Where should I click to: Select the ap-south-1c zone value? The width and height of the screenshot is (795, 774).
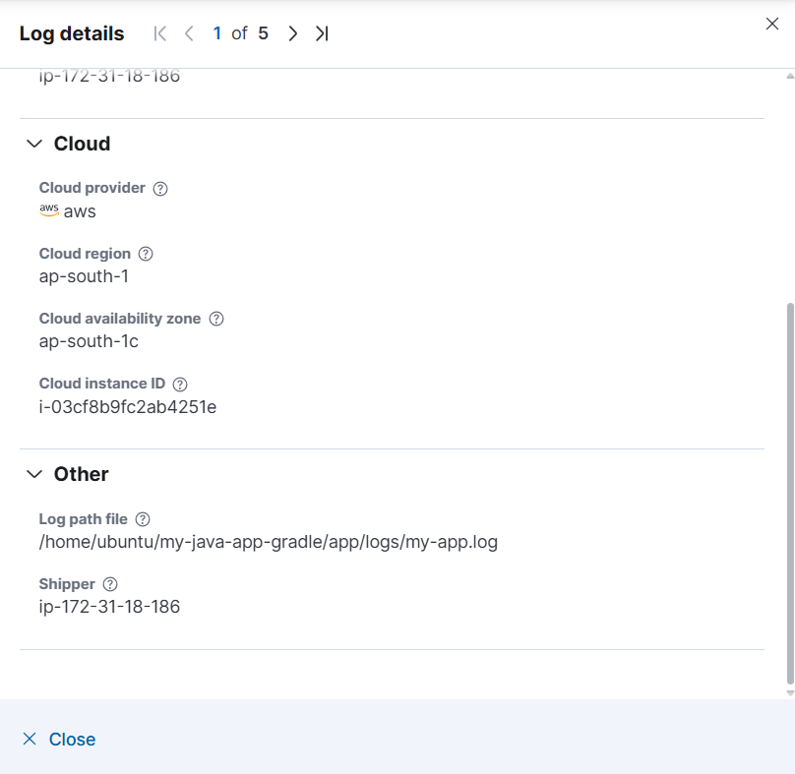click(89, 341)
